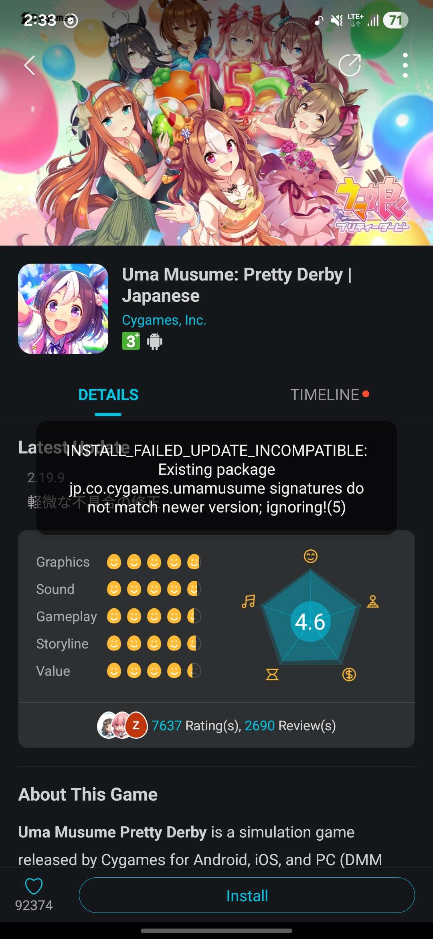
Task: Tap the smiley icon atop radar chart
Action: coord(311,556)
